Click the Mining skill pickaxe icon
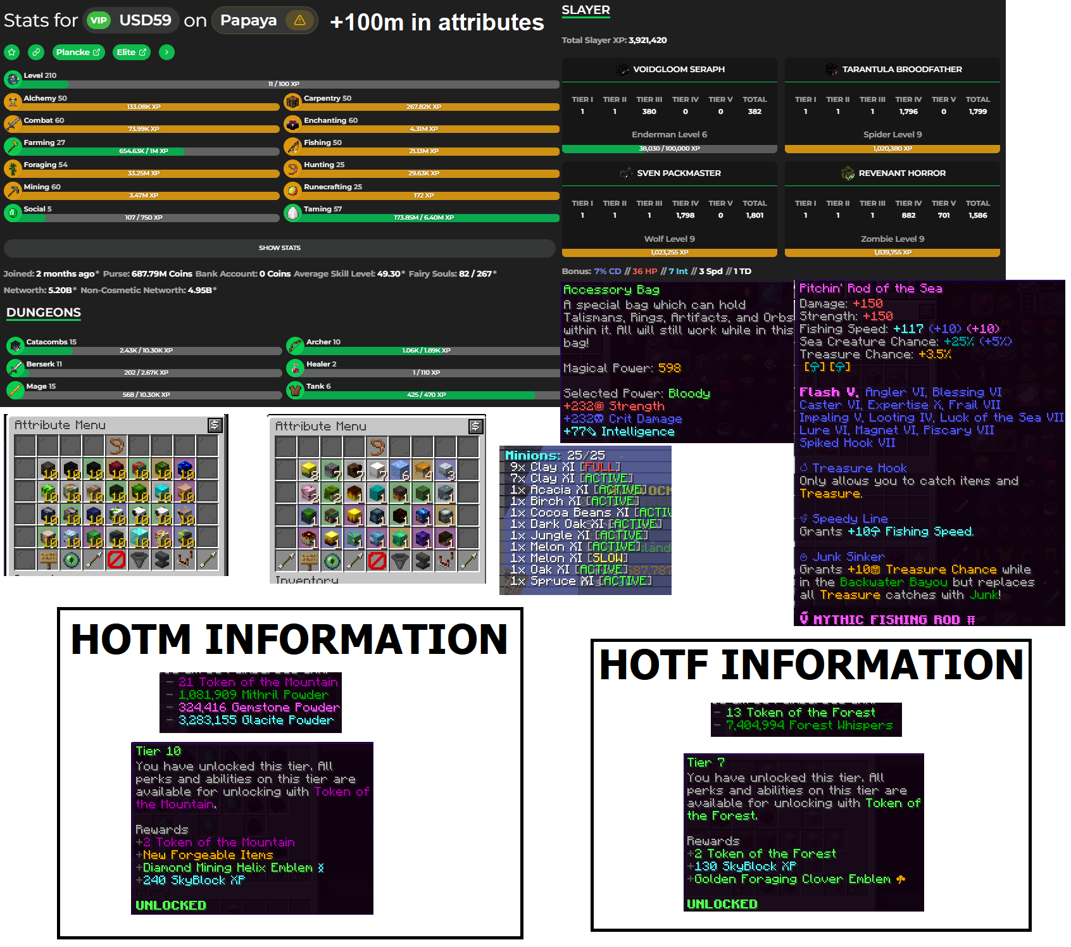The height and width of the screenshot is (947, 1071). [x=13, y=191]
